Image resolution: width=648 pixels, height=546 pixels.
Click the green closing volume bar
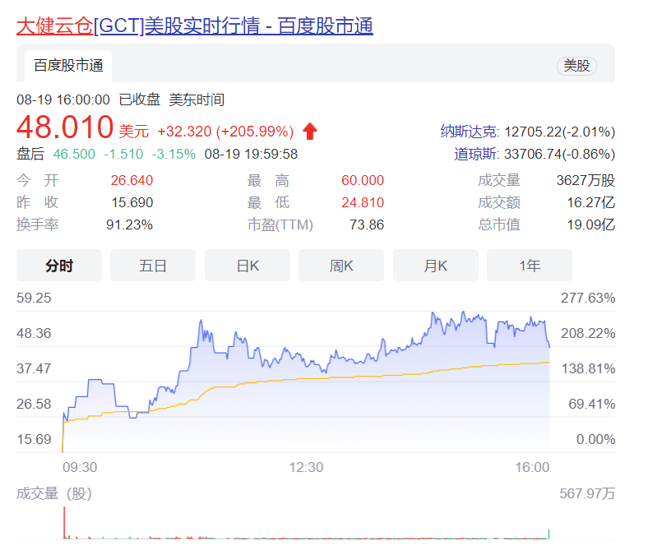[x=548, y=534]
